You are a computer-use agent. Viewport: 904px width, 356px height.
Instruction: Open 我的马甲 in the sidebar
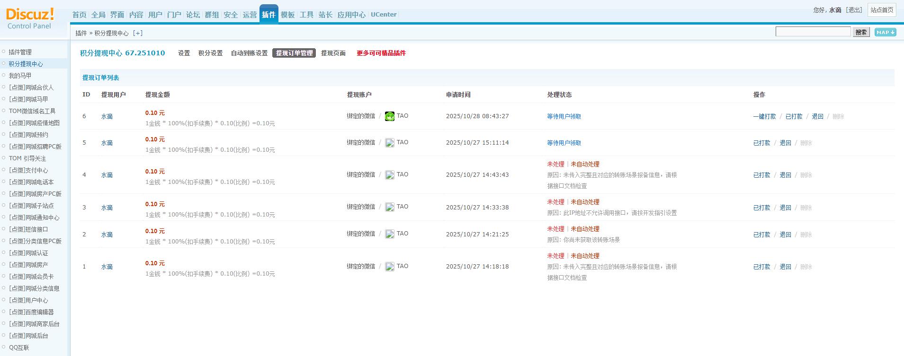[x=20, y=76]
